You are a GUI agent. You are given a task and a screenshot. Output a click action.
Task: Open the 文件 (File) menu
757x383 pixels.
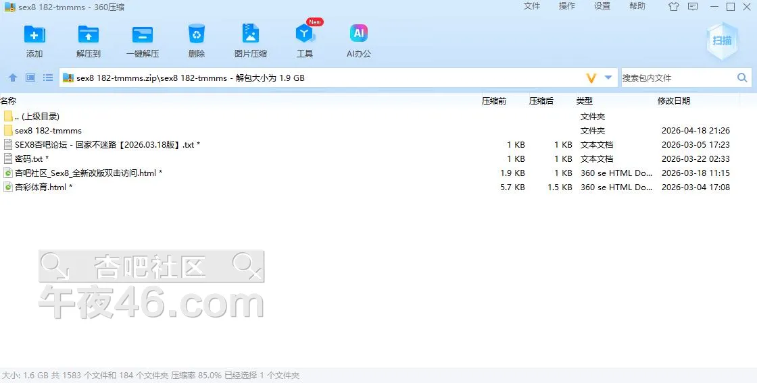coord(532,6)
